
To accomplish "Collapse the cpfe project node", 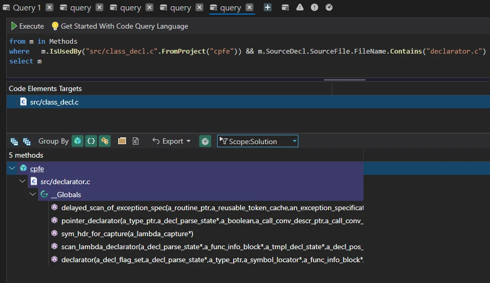I will [12, 169].
